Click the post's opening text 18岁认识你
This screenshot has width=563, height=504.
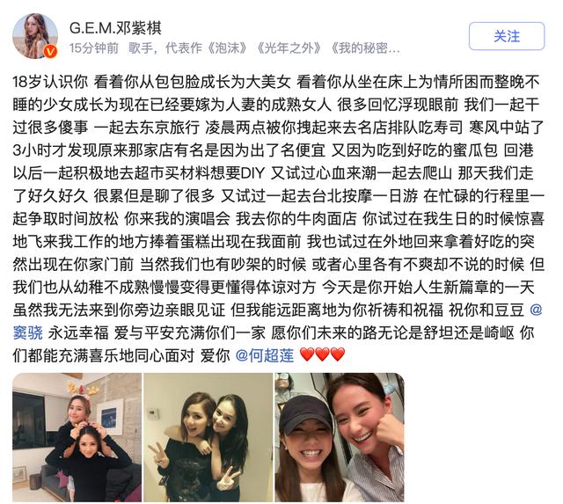tap(50, 82)
